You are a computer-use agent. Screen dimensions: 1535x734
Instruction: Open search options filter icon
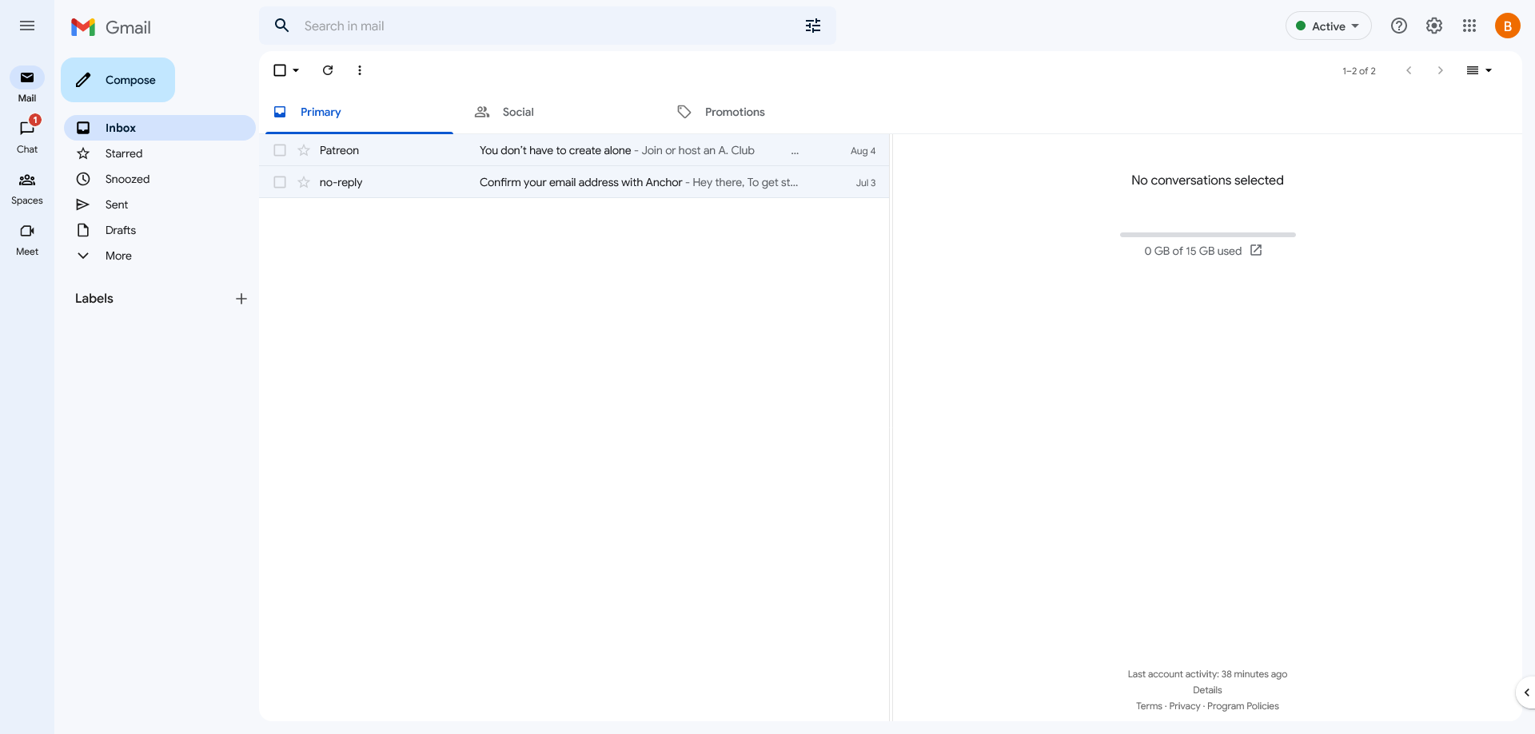(x=813, y=26)
